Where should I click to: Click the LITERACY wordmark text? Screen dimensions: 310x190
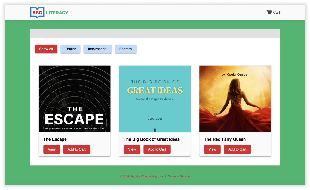pos(57,13)
